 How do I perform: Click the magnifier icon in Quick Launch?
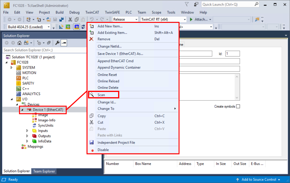[x=256, y=4]
